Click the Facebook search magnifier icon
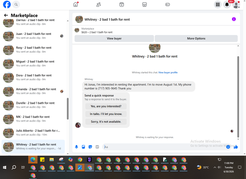The width and height of the screenshot is (246, 179). point(16,4)
